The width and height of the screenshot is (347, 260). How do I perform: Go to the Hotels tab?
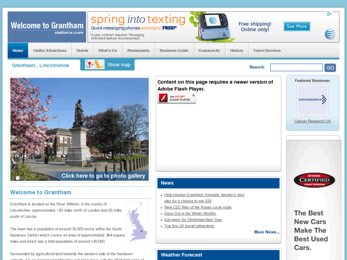coord(82,51)
